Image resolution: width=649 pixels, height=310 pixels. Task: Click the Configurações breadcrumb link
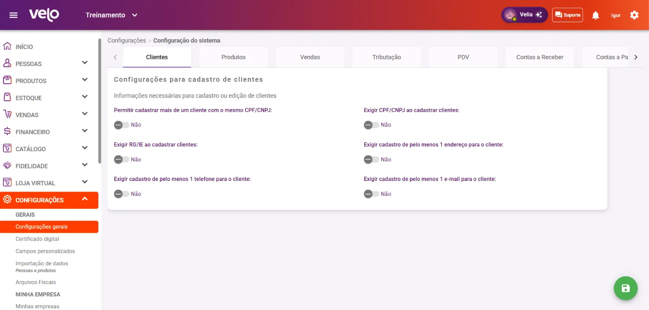[x=127, y=40]
